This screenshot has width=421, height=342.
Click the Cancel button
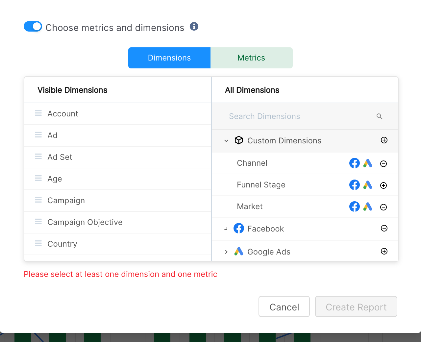(284, 306)
